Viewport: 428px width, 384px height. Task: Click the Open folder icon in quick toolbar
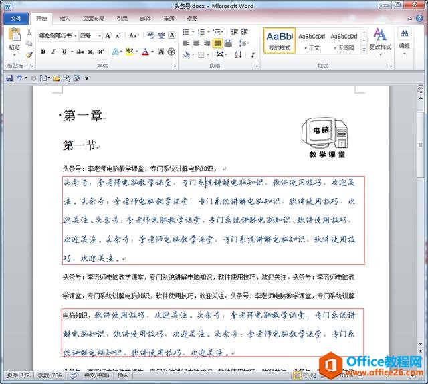pyautogui.click(x=57, y=78)
